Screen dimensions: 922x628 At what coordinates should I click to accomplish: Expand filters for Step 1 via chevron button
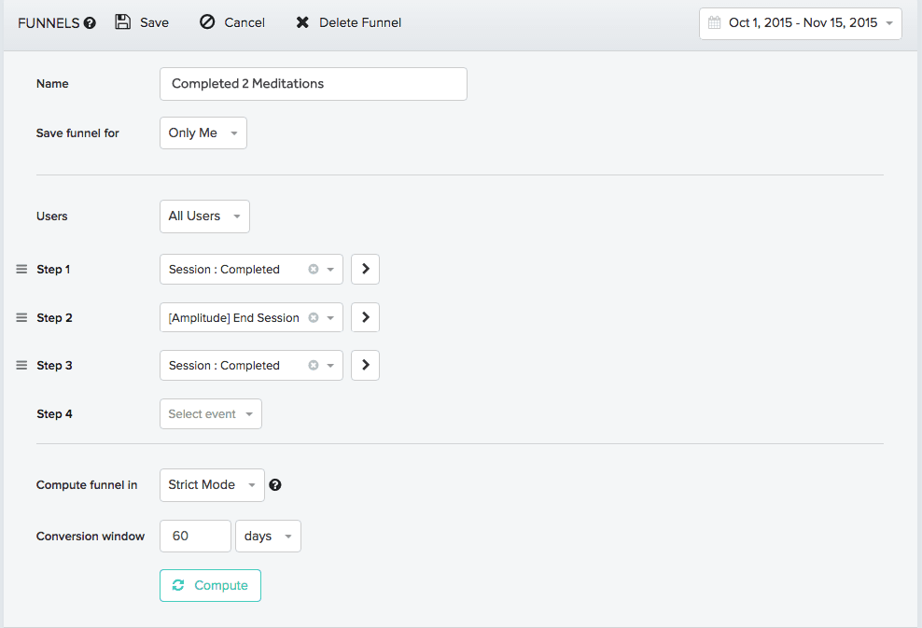[x=365, y=269]
